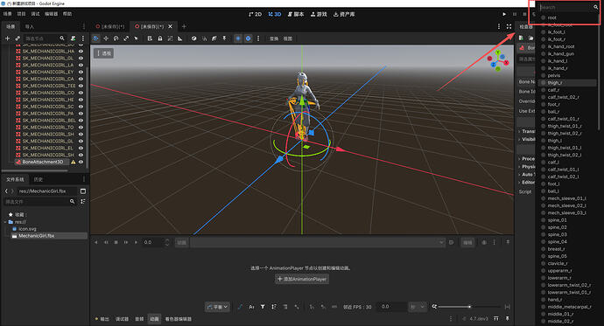This screenshot has width=604, height=326.
Task: Expand the Visibility section in Inspector
Action: tap(526, 139)
